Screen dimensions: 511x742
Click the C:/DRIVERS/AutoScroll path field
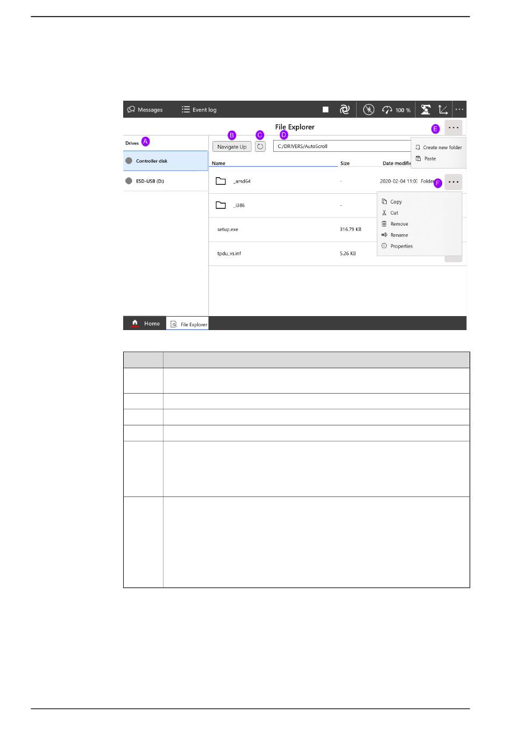(x=342, y=146)
